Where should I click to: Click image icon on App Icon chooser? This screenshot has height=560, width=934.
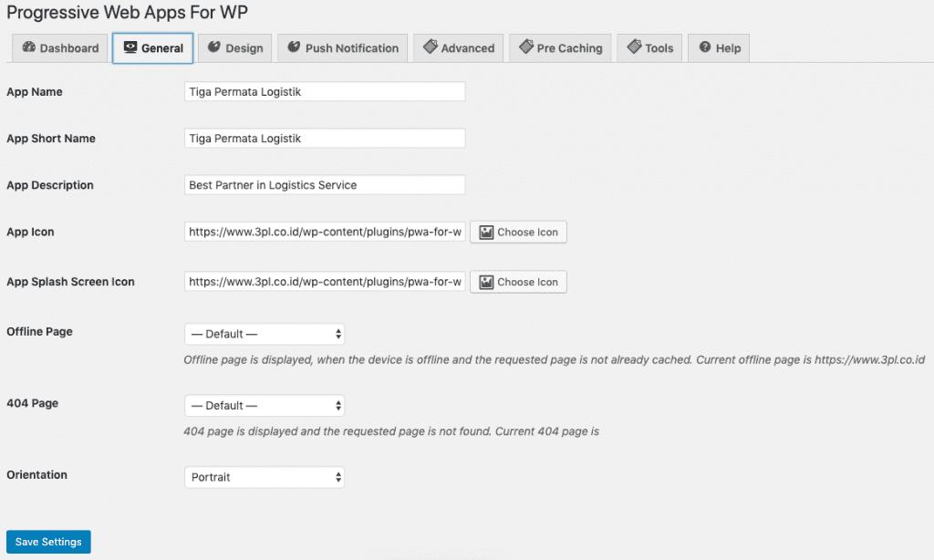click(x=487, y=233)
